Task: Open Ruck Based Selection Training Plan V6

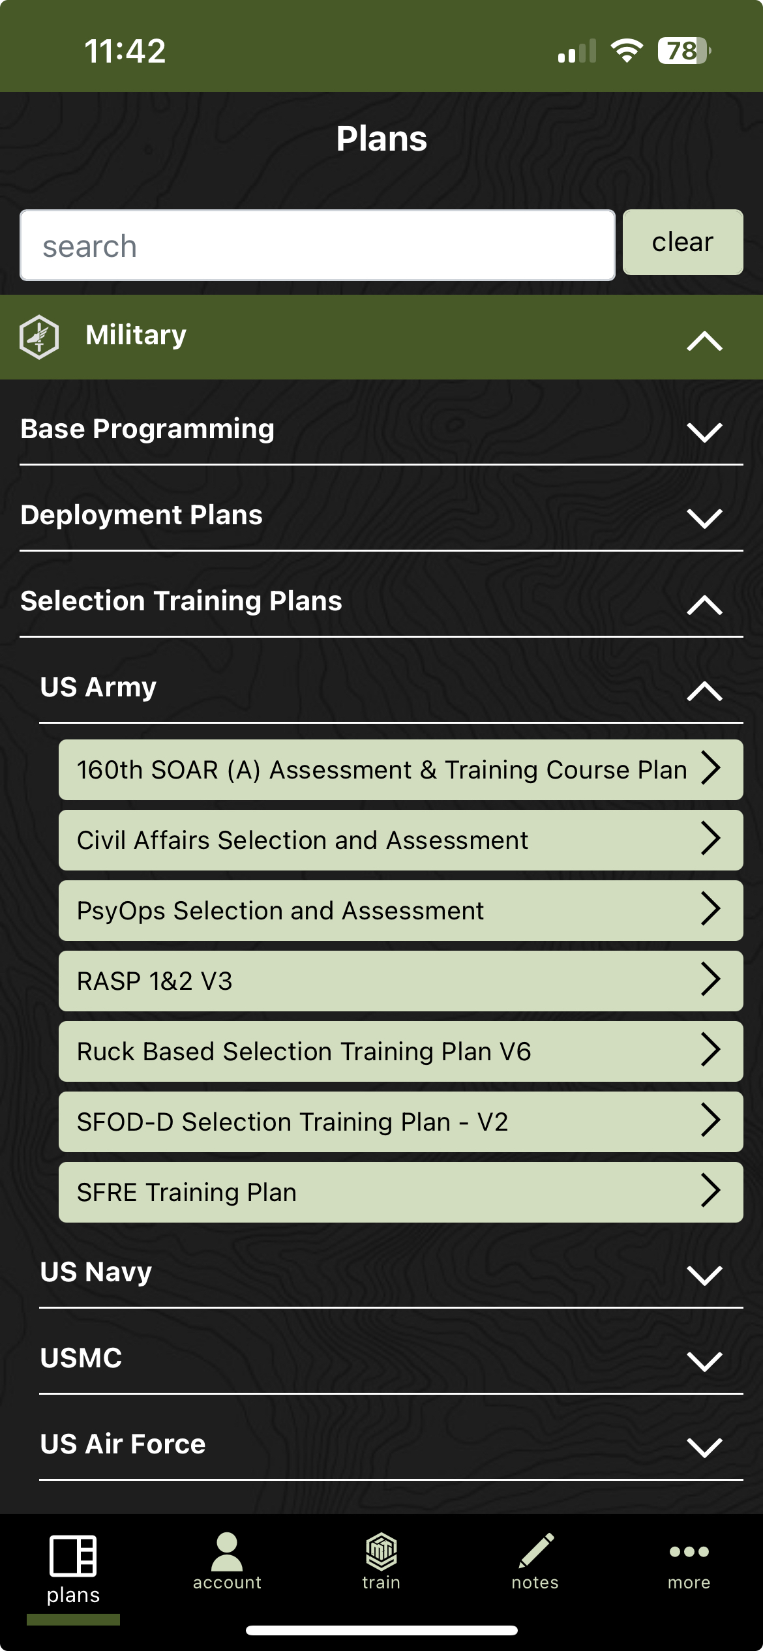Action: click(x=400, y=1052)
